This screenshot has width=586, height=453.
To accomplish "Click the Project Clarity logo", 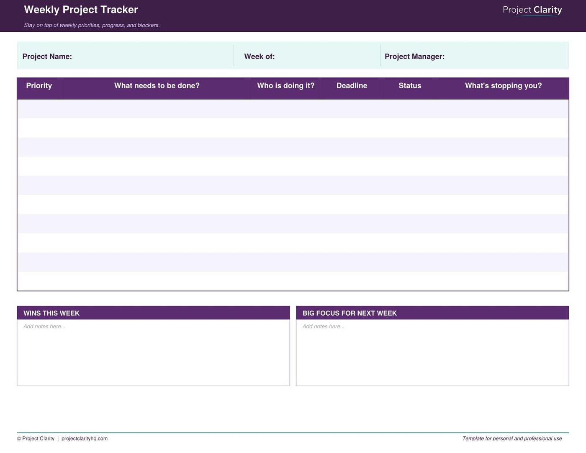I will click(x=532, y=10).
